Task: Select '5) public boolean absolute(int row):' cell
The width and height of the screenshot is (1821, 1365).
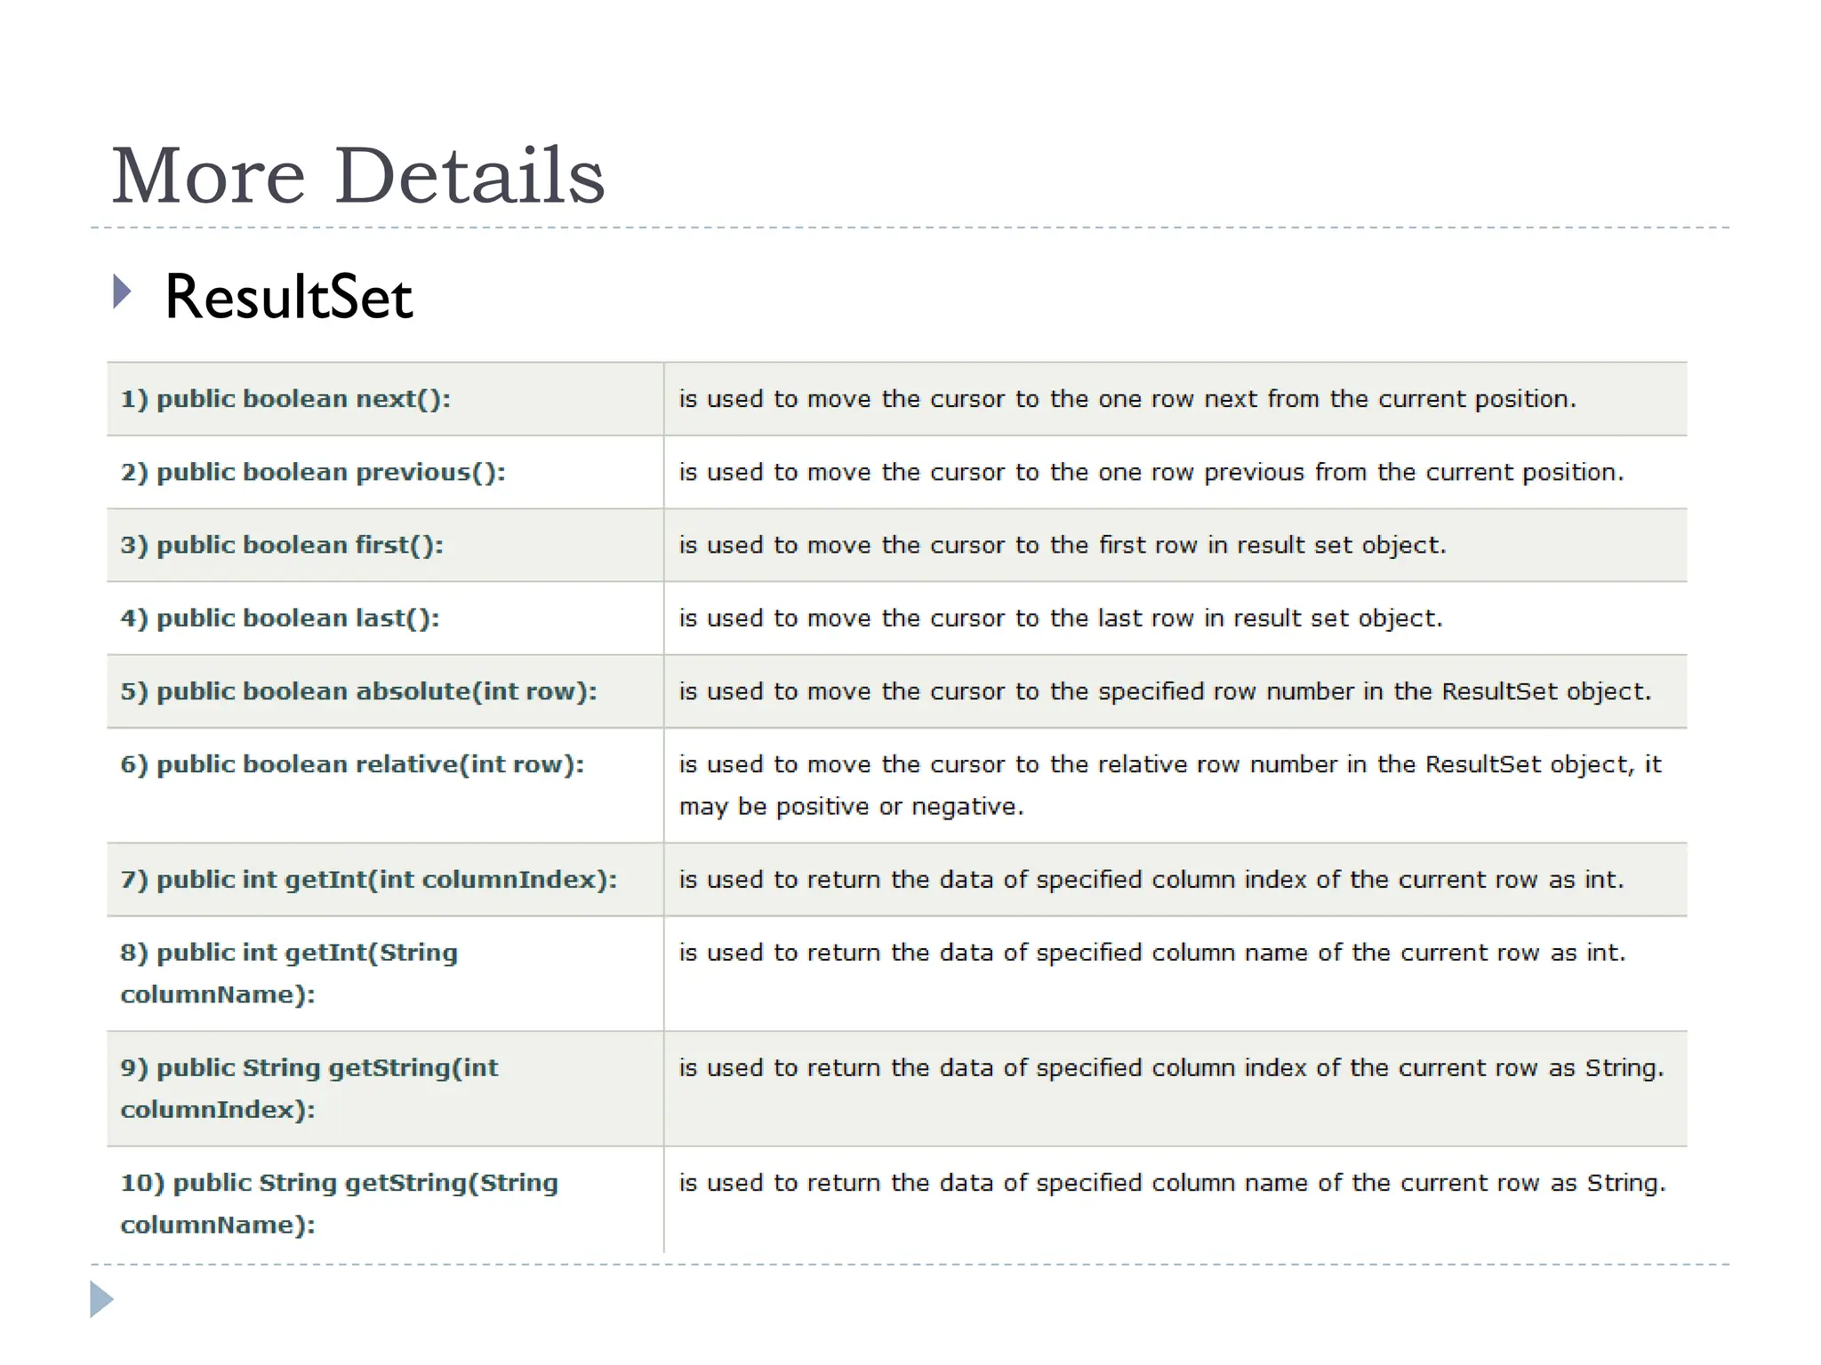Action: (385, 691)
